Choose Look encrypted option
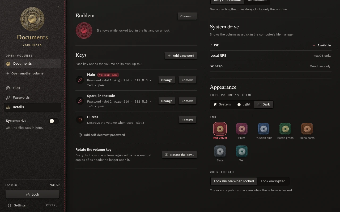 tap(273, 181)
